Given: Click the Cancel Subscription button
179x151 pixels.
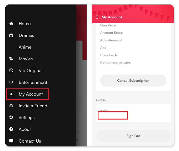Looking at the screenshot, I should coord(133,81).
